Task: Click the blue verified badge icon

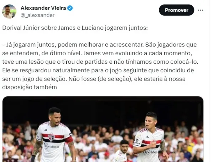Action: 70,8
